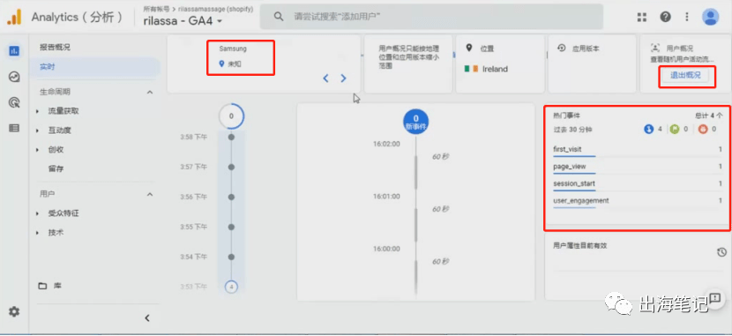The image size is (732, 336).
Task: Open the Configure table icon in left rail
Action: click(14, 128)
